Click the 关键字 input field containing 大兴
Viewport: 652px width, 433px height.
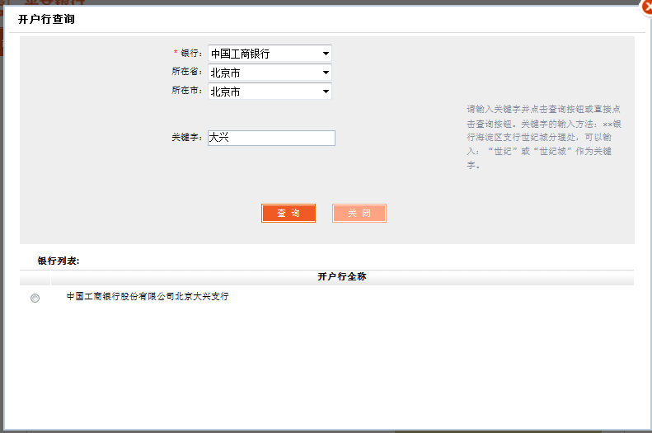(x=271, y=138)
